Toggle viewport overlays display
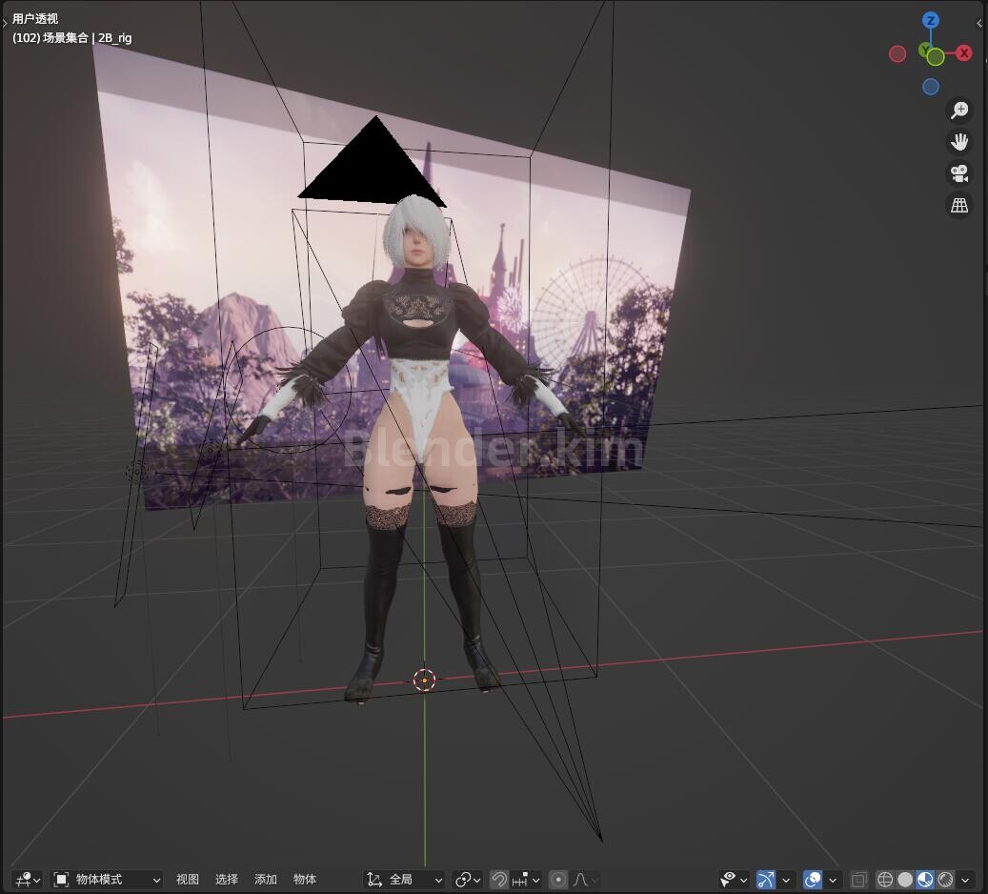Image resolution: width=988 pixels, height=894 pixels. (x=813, y=880)
